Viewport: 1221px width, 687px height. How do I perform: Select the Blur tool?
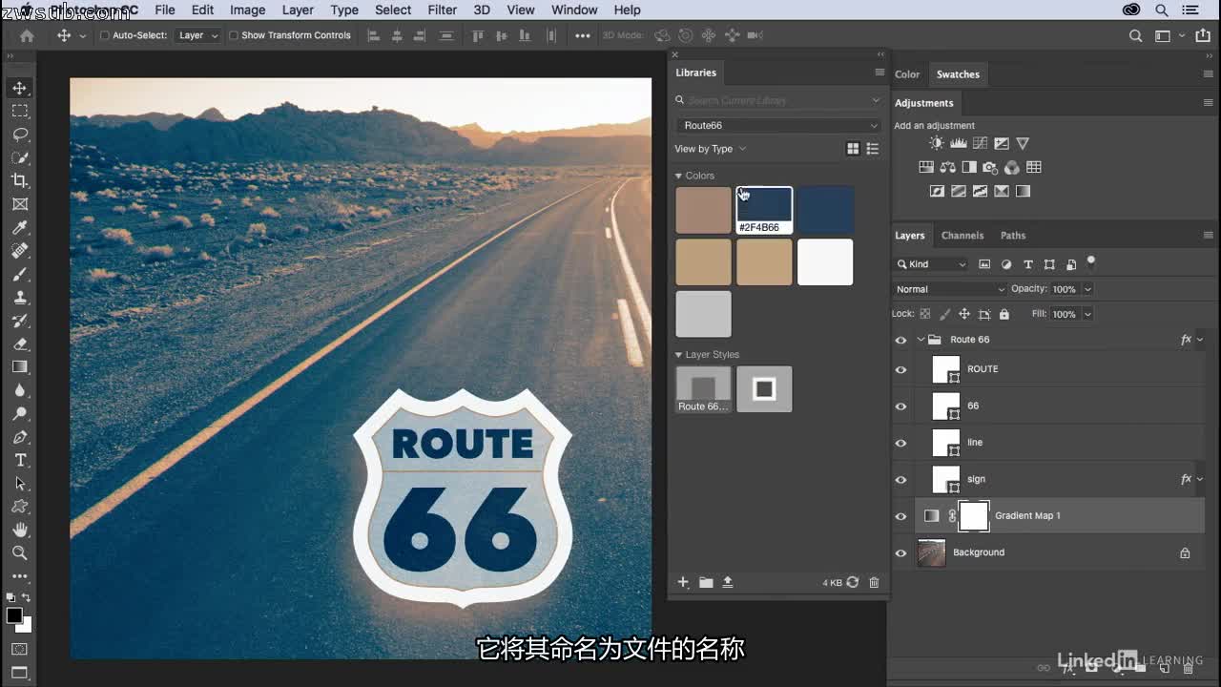coord(20,390)
